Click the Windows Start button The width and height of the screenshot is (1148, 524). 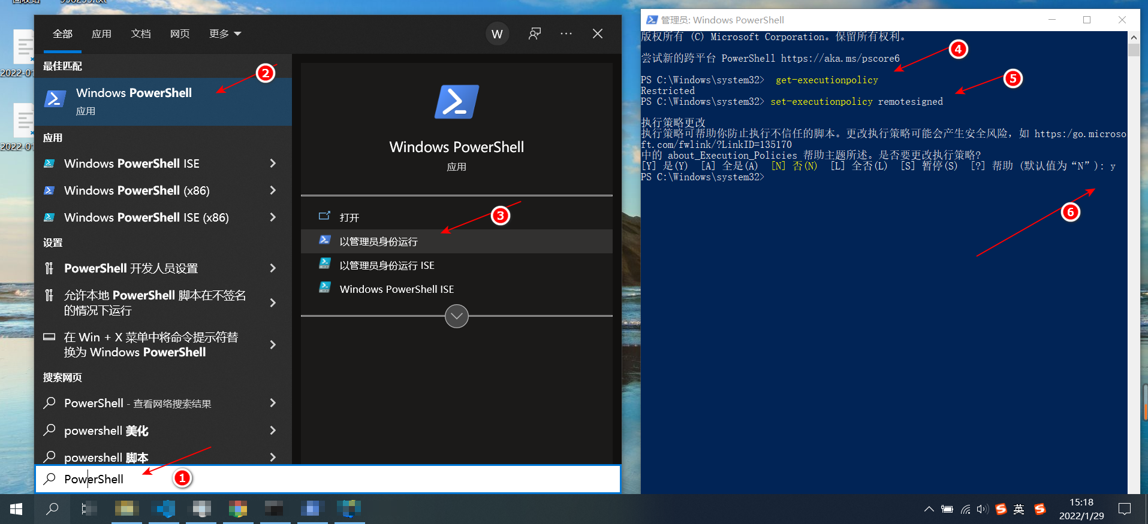[x=16, y=509]
